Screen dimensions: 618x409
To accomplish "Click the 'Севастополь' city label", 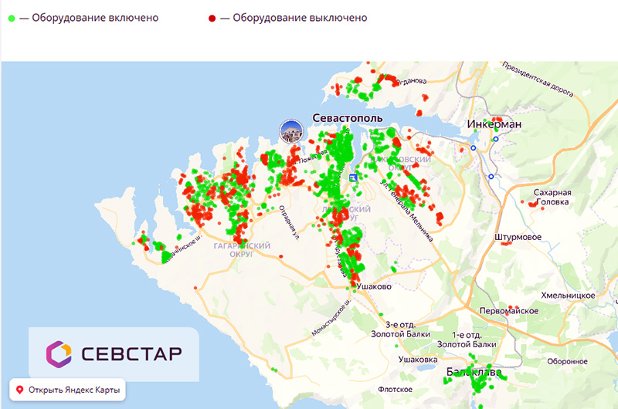I will 347,118.
